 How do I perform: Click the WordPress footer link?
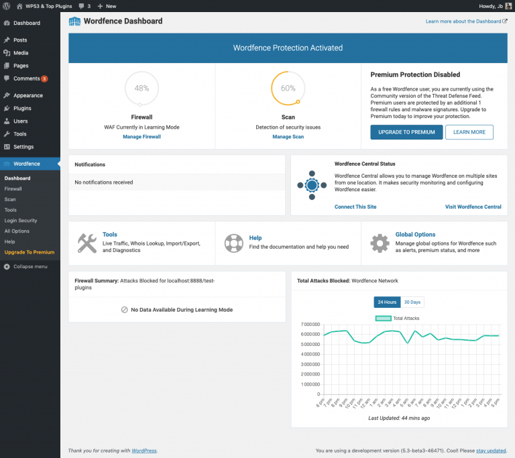[x=144, y=451]
